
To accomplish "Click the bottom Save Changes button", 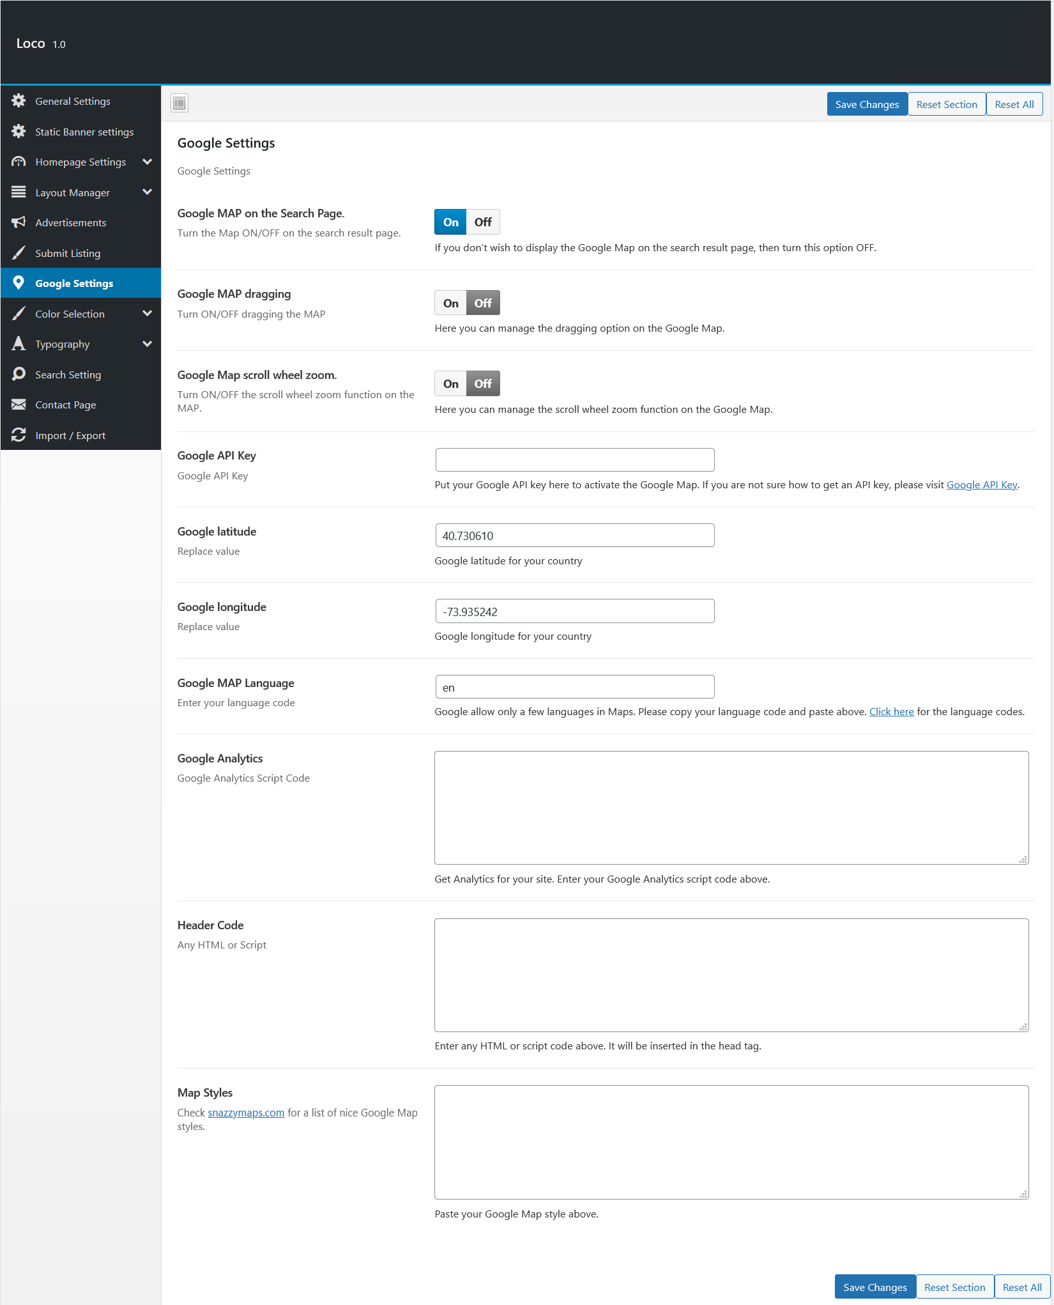I will pyautogui.click(x=875, y=1287).
